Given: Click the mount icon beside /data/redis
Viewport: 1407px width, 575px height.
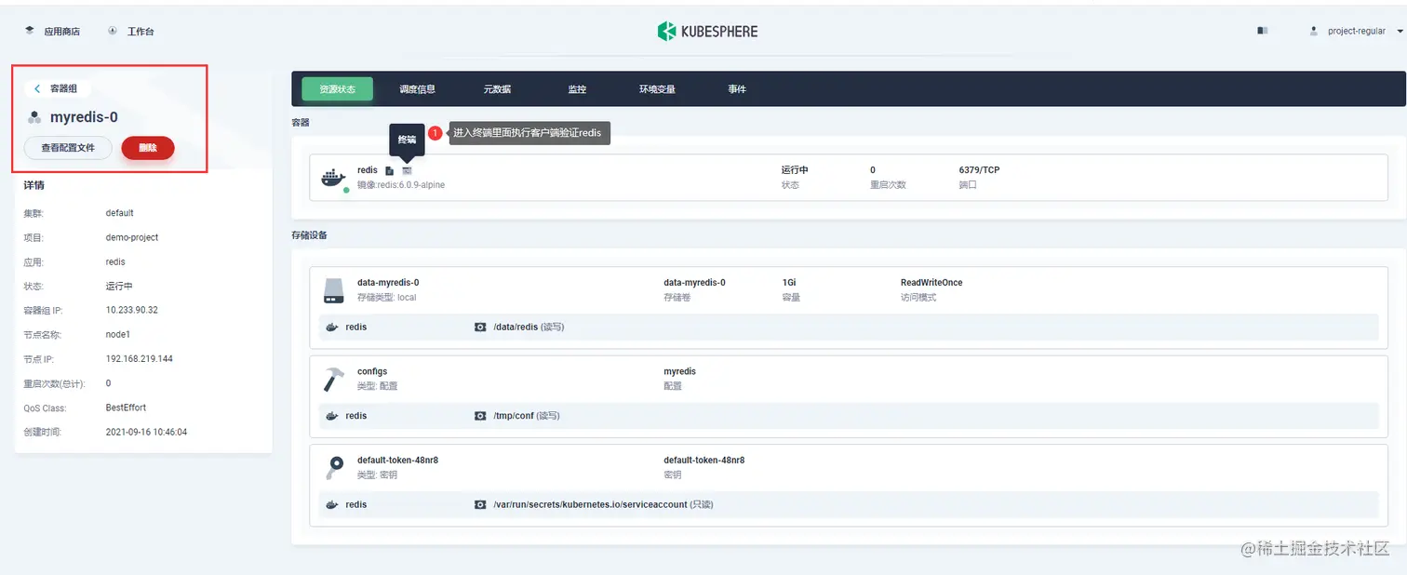Looking at the screenshot, I should 480,328.
